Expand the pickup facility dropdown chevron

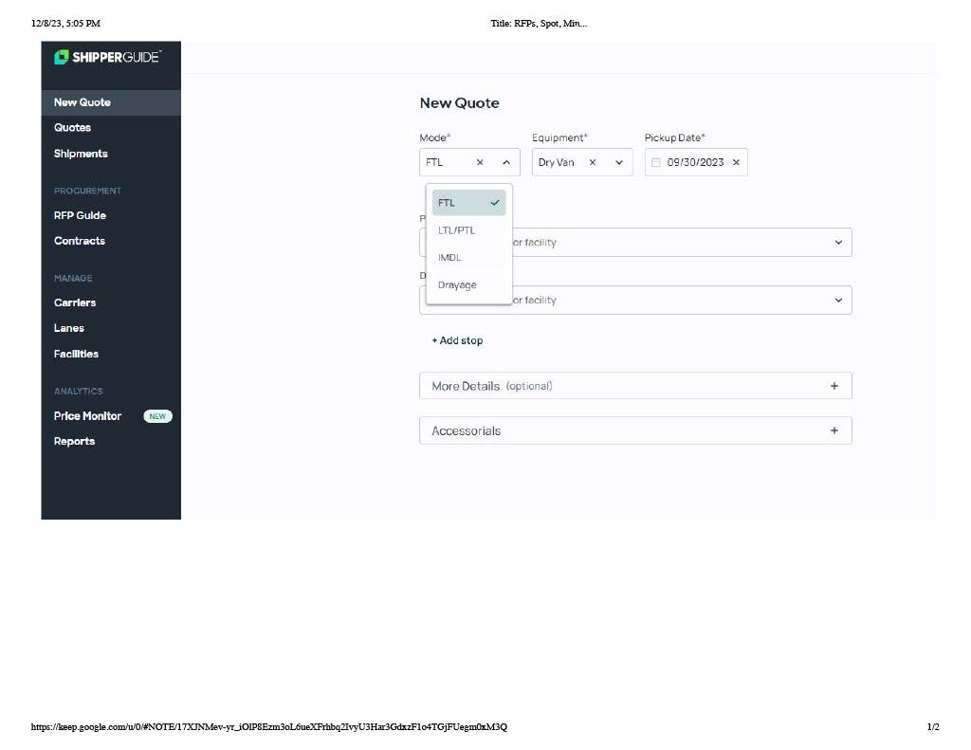pyautogui.click(x=838, y=242)
